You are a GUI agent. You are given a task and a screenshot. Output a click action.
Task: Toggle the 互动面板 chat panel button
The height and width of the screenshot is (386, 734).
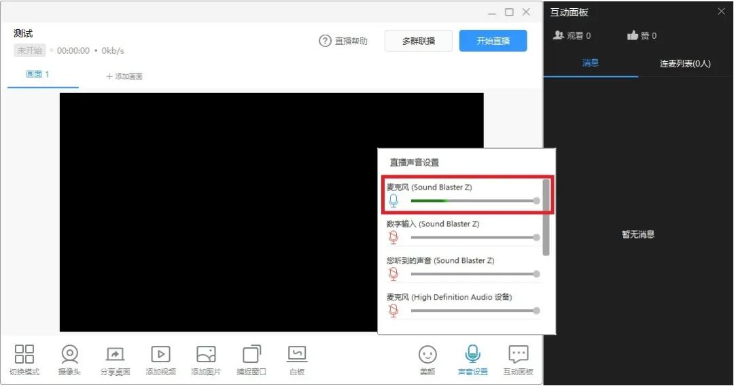(x=518, y=359)
